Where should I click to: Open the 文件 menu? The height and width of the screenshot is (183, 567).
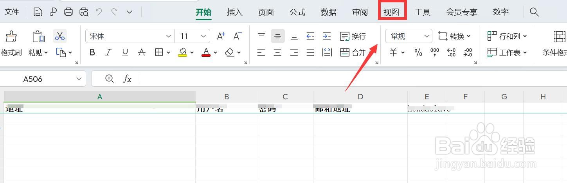(12, 12)
